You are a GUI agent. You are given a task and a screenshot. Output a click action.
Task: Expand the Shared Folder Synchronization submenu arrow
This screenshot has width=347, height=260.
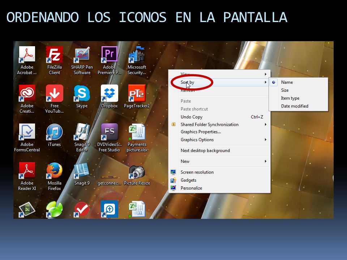[x=266, y=125]
